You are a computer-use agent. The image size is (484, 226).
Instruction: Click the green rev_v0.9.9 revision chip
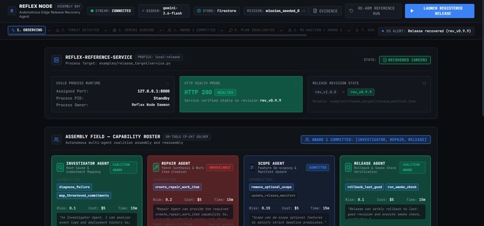click(361, 92)
